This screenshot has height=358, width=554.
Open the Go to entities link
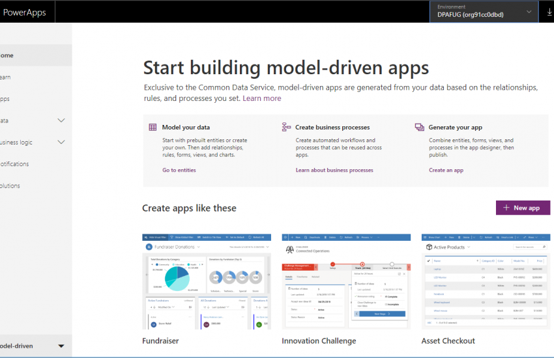[x=179, y=170]
